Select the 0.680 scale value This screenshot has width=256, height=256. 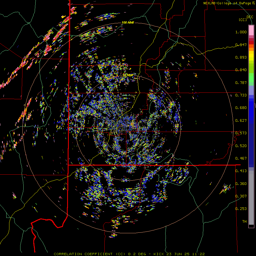[241, 108]
